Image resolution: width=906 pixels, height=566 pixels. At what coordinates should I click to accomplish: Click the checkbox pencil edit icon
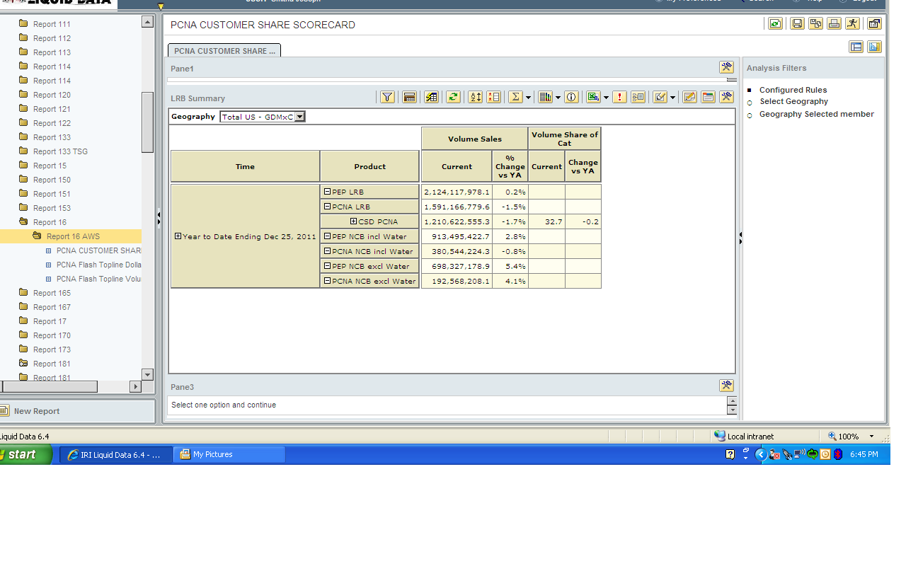click(660, 97)
